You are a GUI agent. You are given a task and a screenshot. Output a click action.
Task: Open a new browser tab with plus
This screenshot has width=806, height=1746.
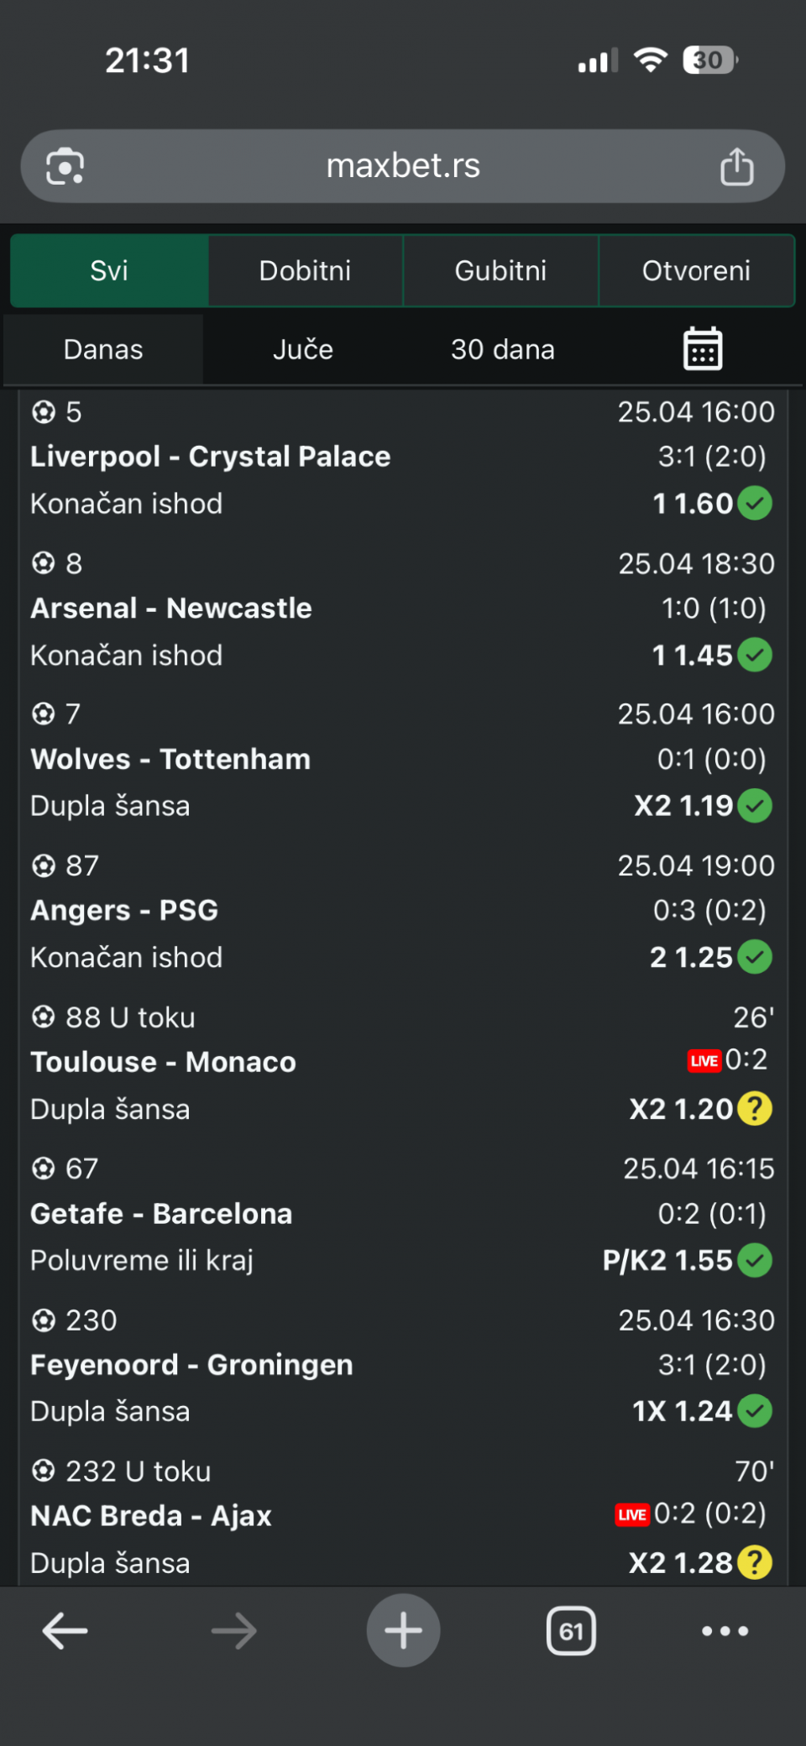click(403, 1630)
